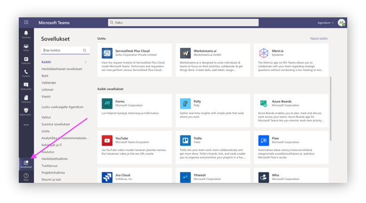This screenshot has height=203, width=366.
Task: Click the Microsoft Teams title text
Action: pos(54,23)
